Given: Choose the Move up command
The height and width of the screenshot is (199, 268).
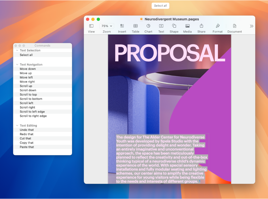Looking at the screenshot, I should pos(43,73).
